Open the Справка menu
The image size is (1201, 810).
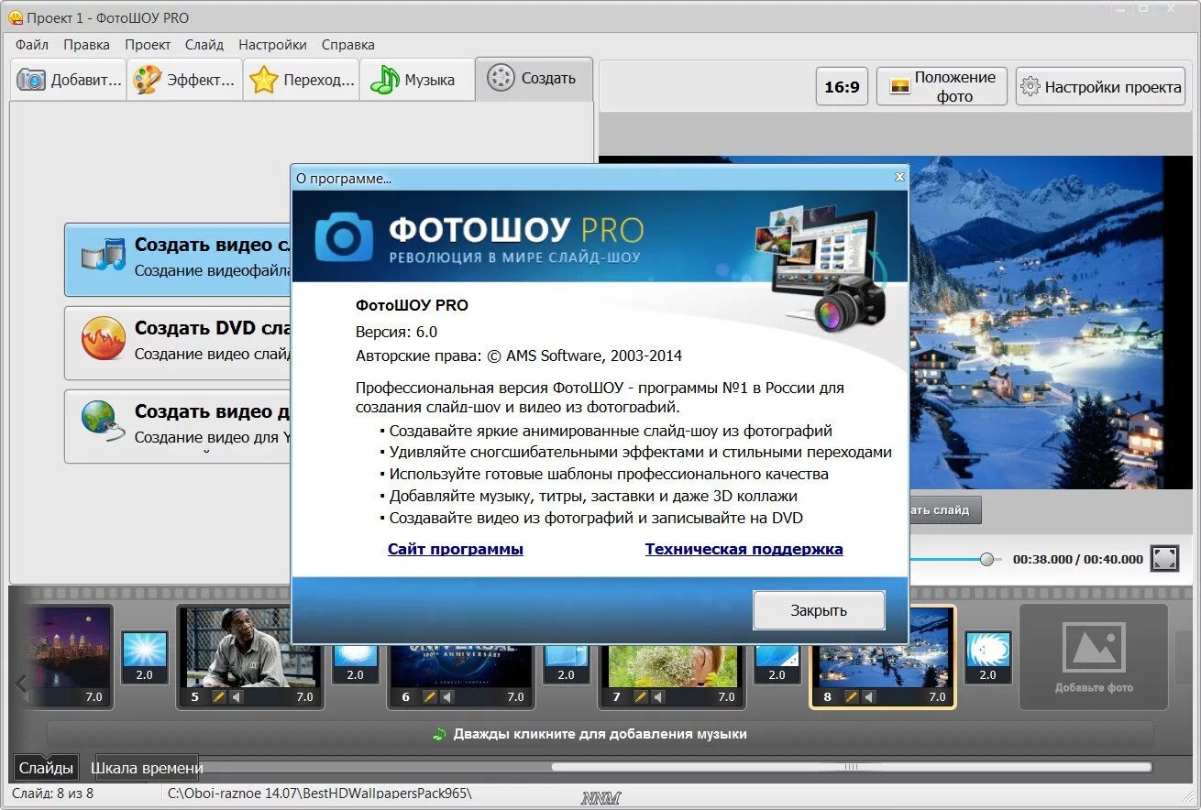pyautogui.click(x=347, y=44)
